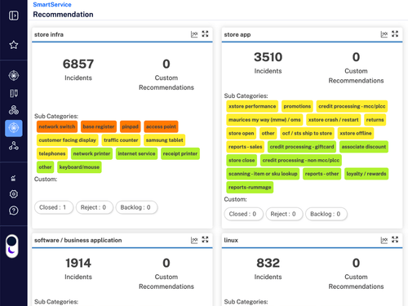Click the associate discount tag

click(364, 147)
